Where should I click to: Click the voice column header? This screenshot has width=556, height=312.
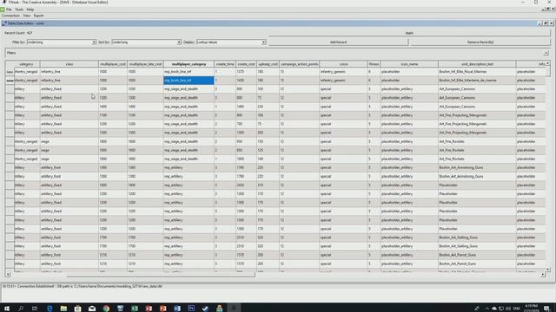coord(343,64)
